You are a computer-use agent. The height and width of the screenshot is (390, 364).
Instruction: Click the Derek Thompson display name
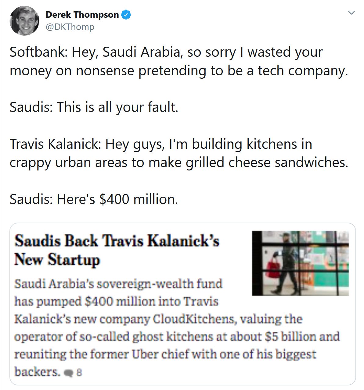coord(82,15)
